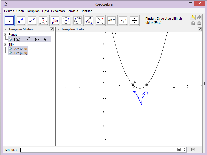This screenshot has height=155, width=207.
Task: Expand Tampilan Aljabar style bar triangle
Action: pyautogui.click(x=5, y=29)
